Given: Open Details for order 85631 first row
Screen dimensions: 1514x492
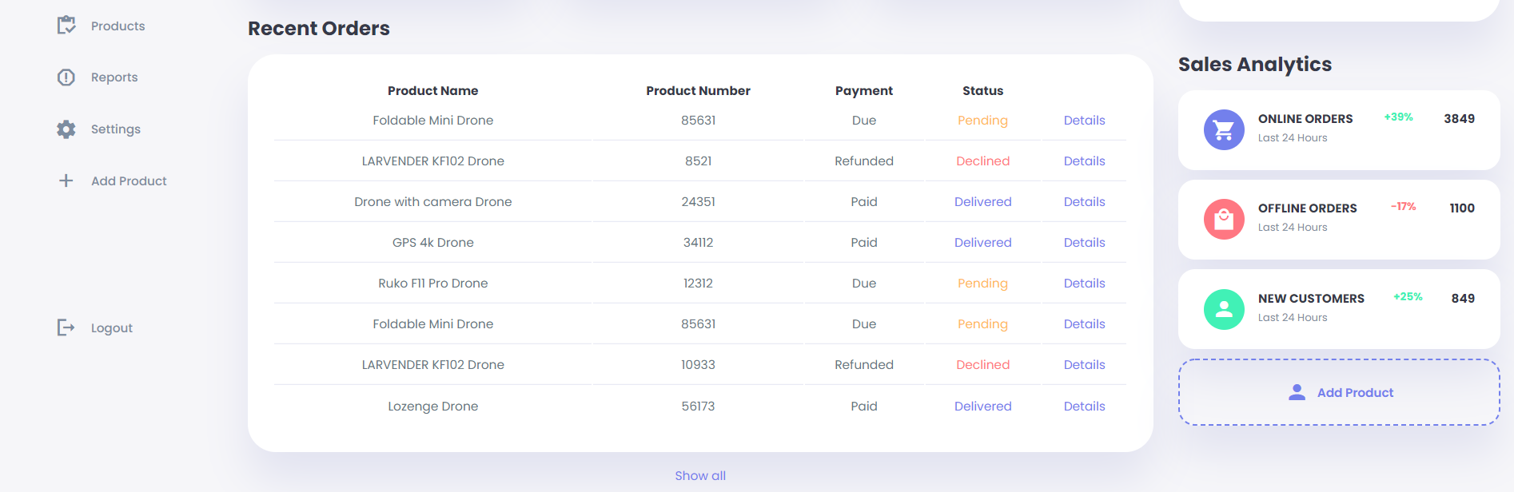Looking at the screenshot, I should coord(1084,121).
